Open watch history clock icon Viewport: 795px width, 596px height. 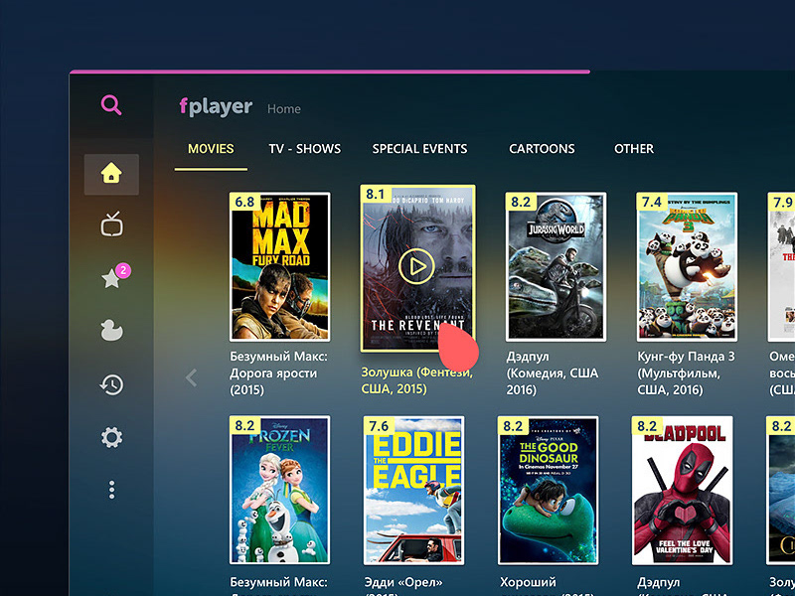(111, 384)
